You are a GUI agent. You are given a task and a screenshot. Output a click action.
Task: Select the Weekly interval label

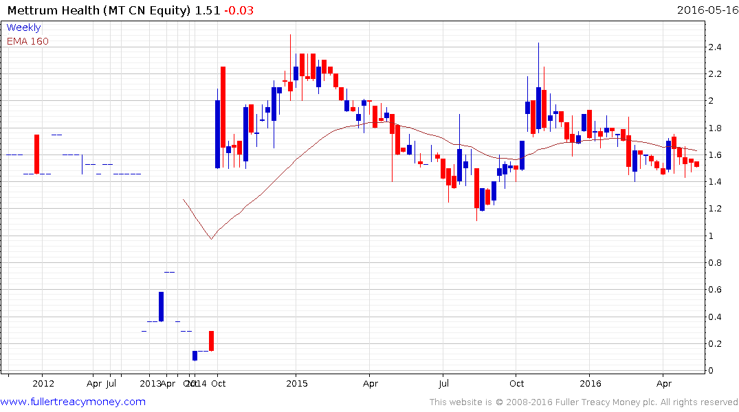[x=23, y=27]
